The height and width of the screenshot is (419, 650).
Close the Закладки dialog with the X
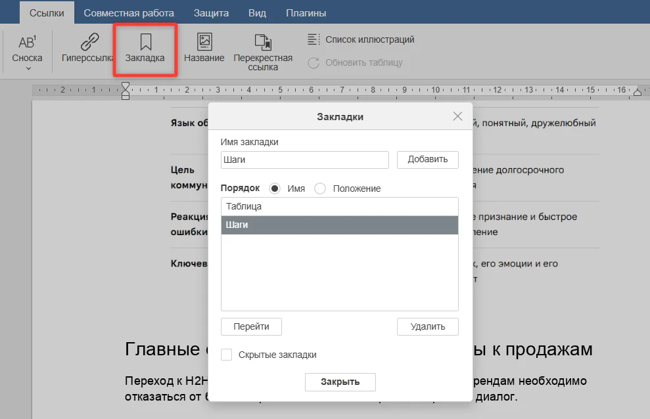(457, 116)
